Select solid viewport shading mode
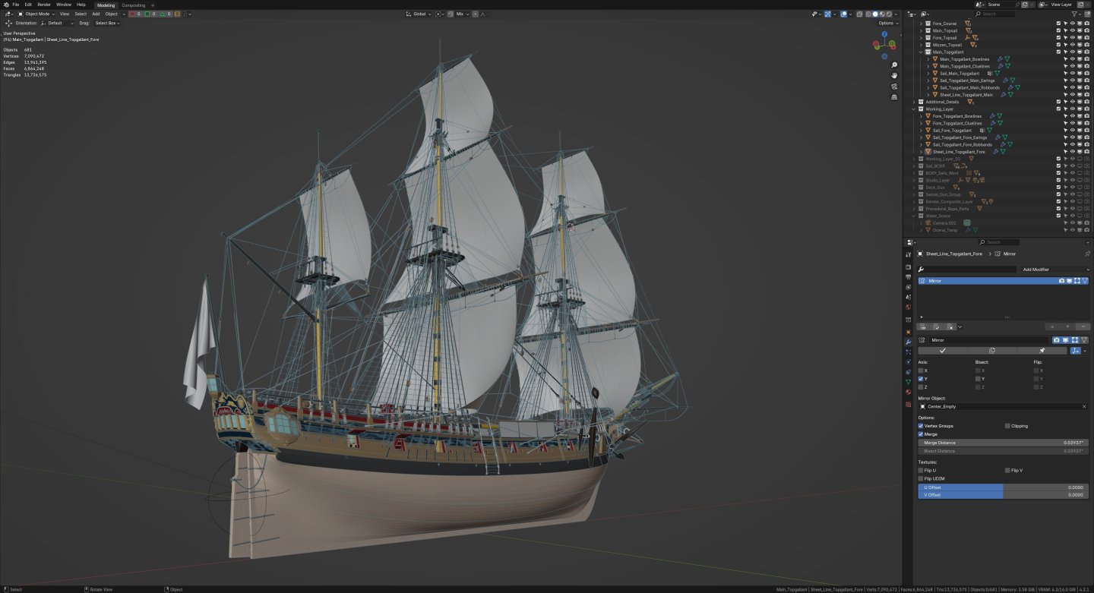The width and height of the screenshot is (1094, 593). pyautogui.click(x=875, y=14)
